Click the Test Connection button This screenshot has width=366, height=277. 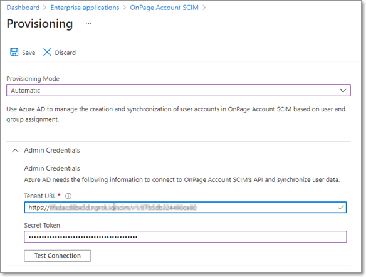[x=58, y=256]
